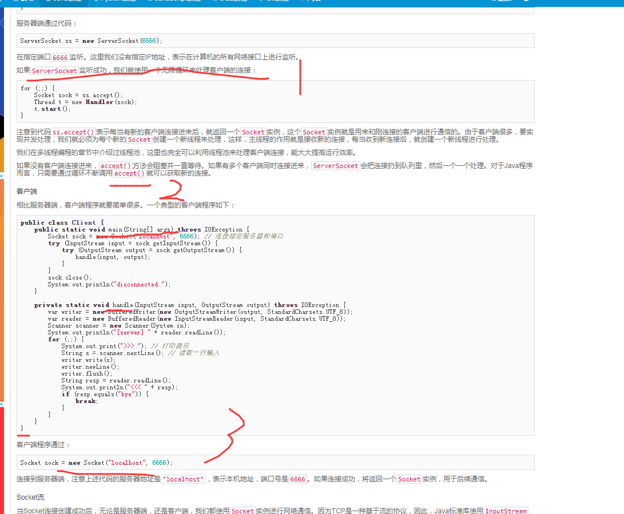
Task: Click the sentence '相比服务器端，客户端程序就要简单很多'
Action: tap(80, 205)
